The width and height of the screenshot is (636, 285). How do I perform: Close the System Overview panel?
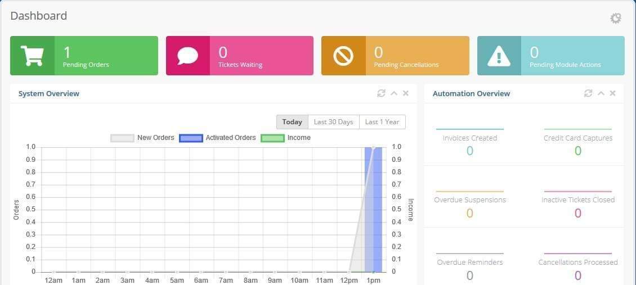click(x=406, y=93)
